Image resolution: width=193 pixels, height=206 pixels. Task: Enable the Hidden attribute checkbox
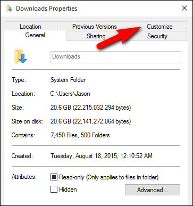click(x=54, y=189)
